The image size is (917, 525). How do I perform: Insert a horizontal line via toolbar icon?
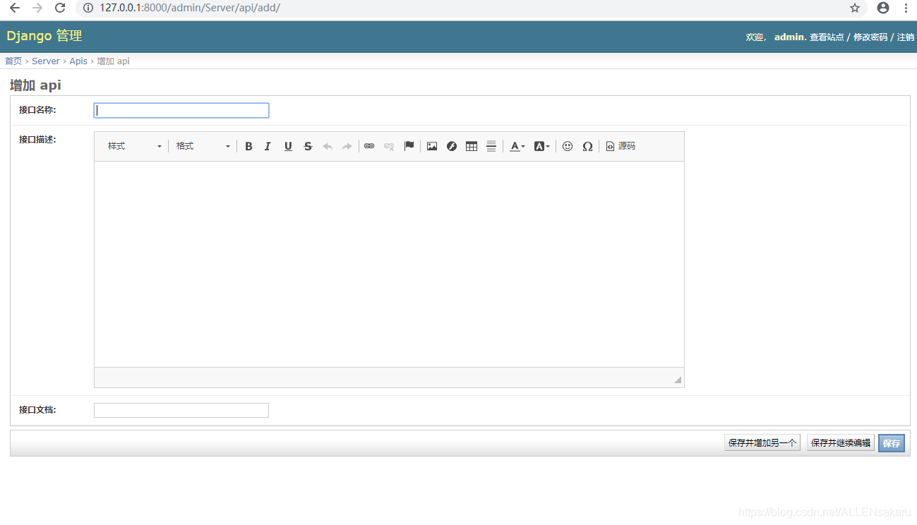[x=491, y=146]
